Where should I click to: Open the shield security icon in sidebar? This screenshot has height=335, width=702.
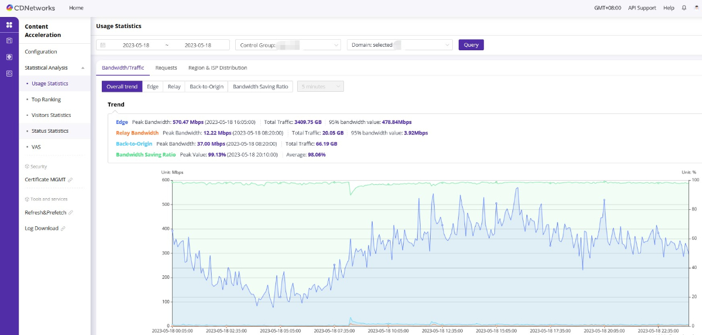coord(9,57)
